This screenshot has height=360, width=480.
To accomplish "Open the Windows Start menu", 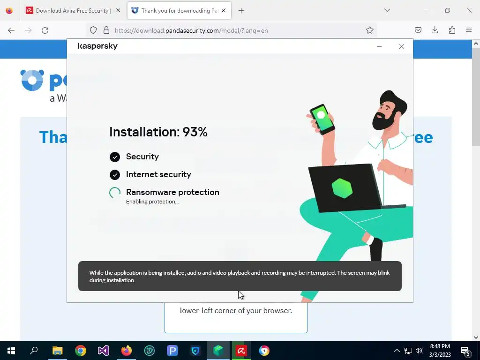I will tap(11, 351).
